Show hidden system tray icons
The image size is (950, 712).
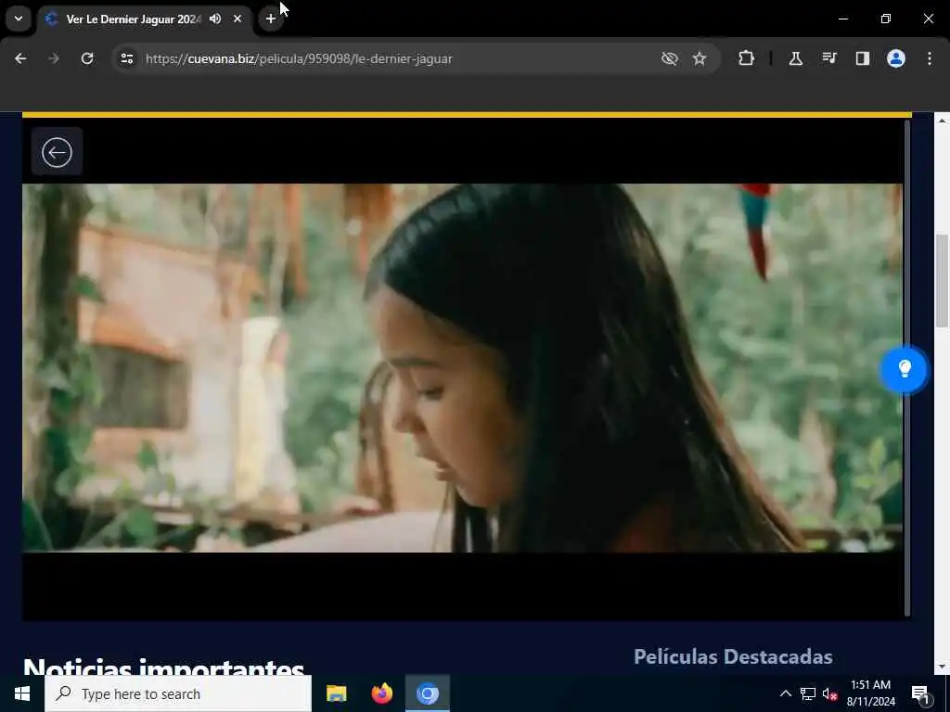coord(785,693)
